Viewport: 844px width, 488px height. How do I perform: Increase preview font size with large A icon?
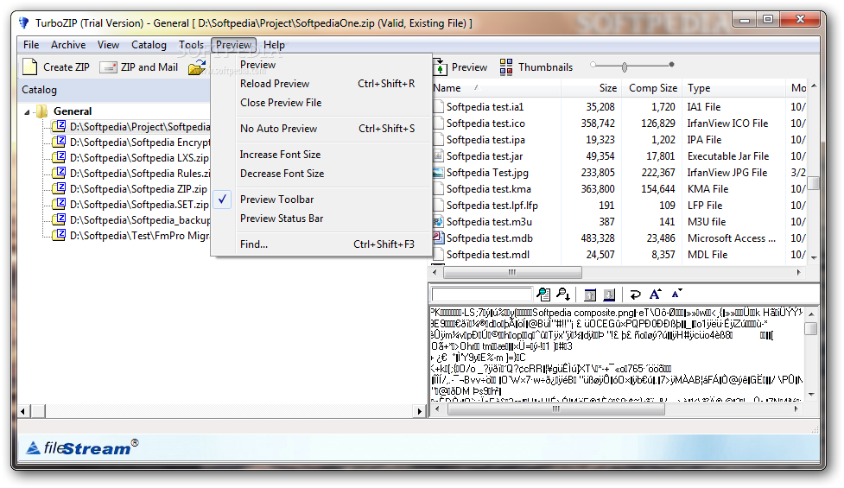[655, 295]
